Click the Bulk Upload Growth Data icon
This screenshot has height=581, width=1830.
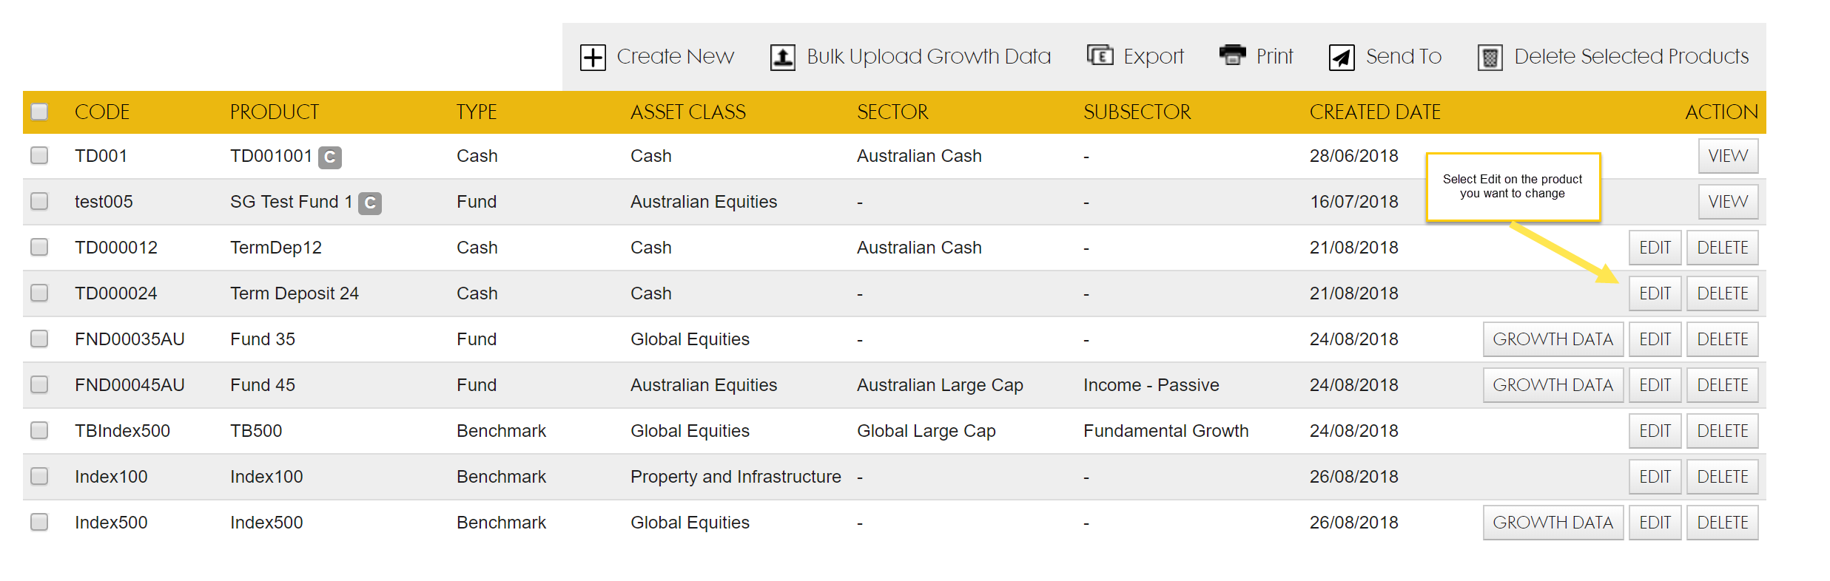coord(783,58)
